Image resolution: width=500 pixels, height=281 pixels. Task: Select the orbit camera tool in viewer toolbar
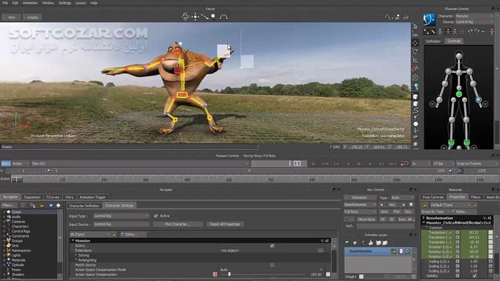186,16
